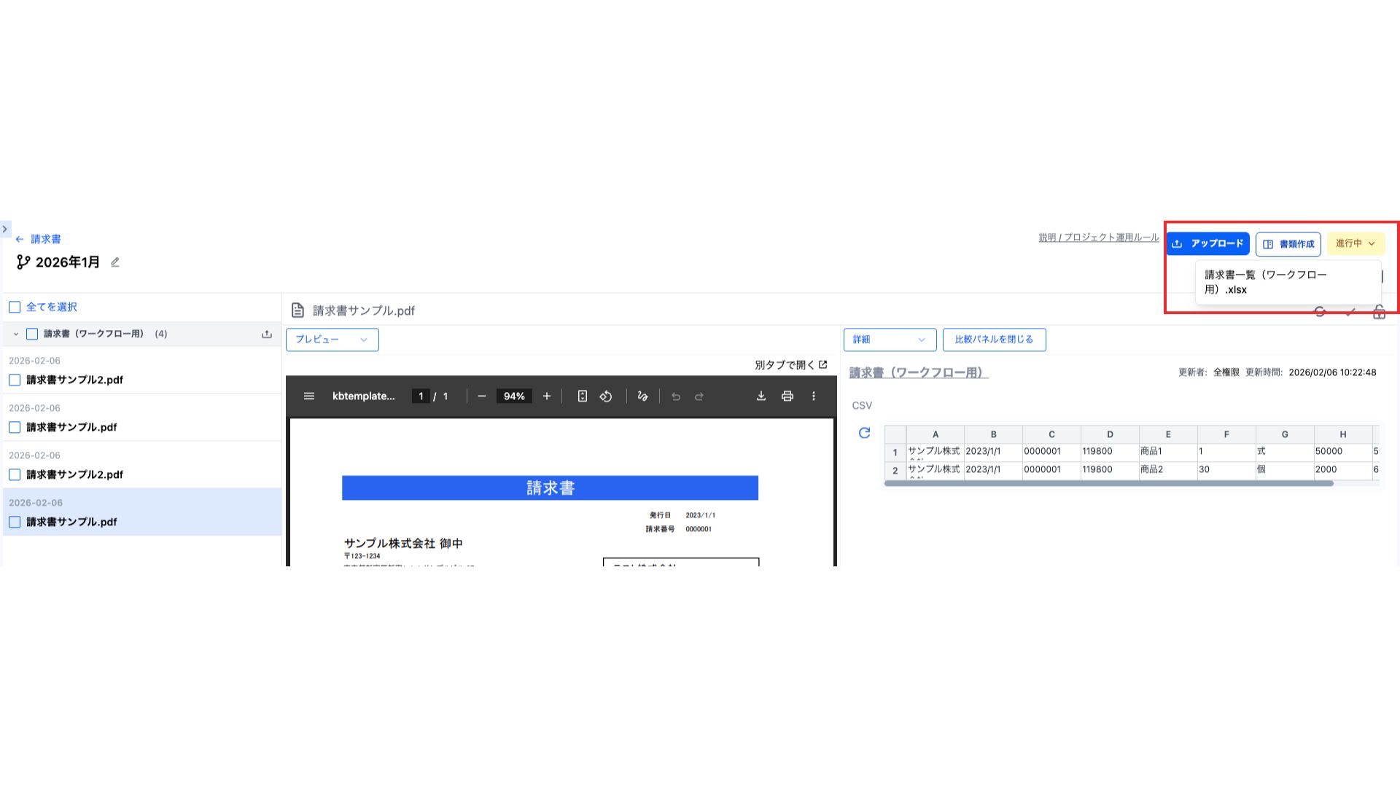Click the PDF print icon

point(787,396)
